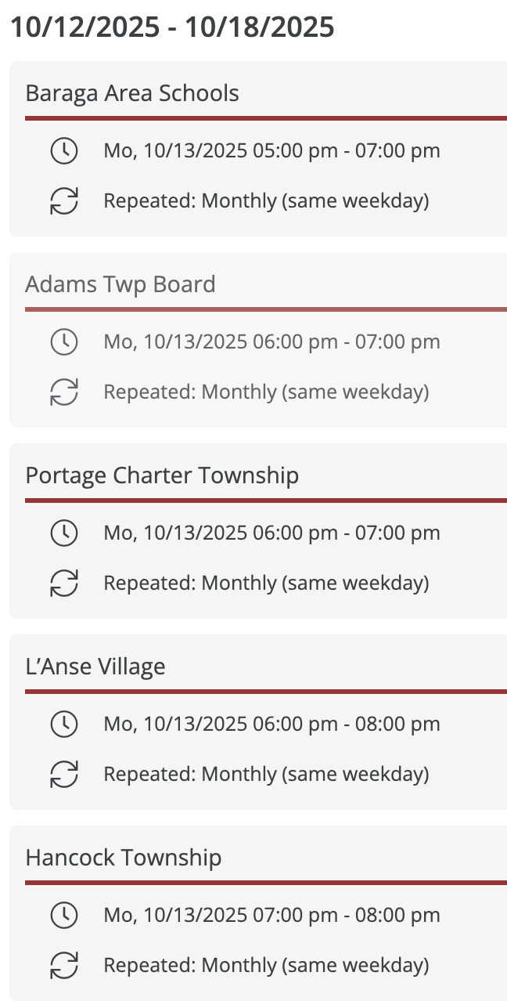Click the clock icon under Hancock Township

pyautogui.click(x=64, y=915)
